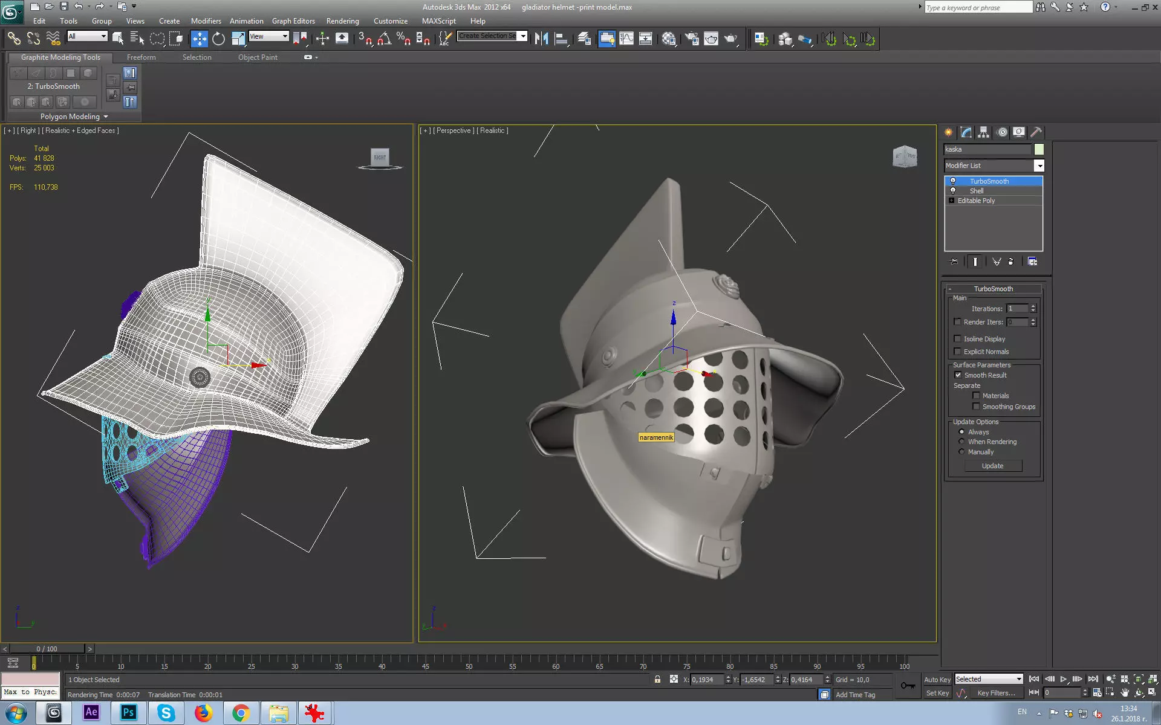
Task: Click the Play Animation button
Action: [1063, 679]
